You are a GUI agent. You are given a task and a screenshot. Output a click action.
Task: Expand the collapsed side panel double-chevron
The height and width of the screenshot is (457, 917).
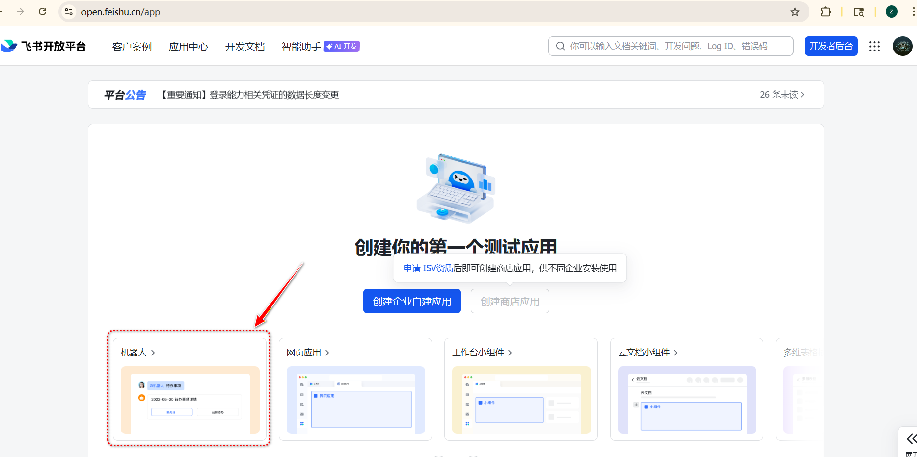coord(911,438)
